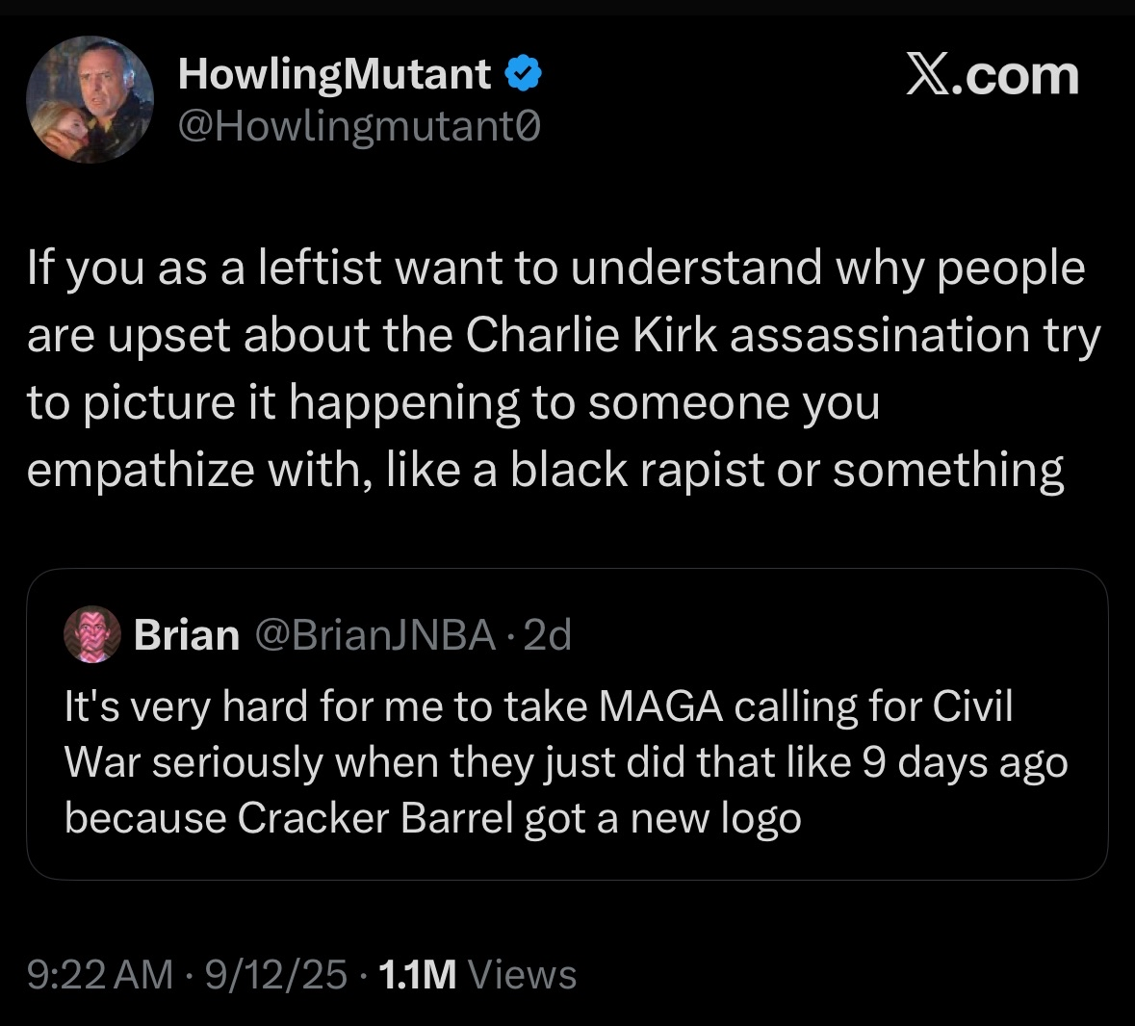Click the first line of the main post

click(555, 269)
